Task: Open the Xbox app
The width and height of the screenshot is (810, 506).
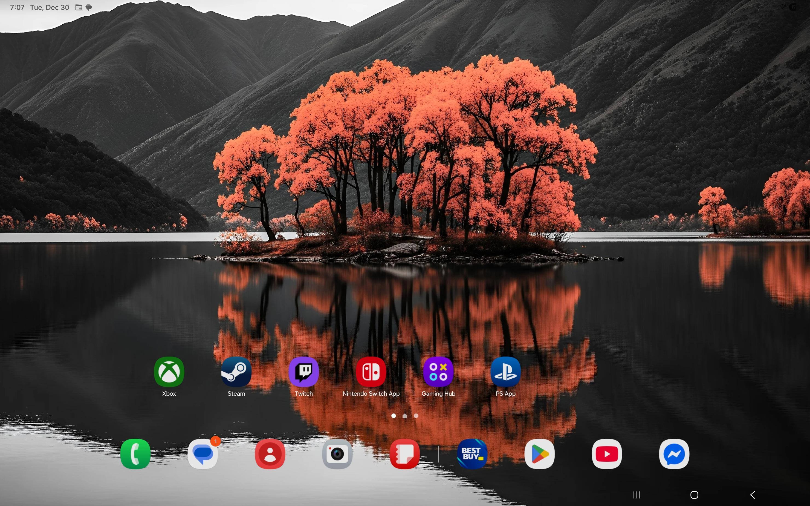Action: pyautogui.click(x=169, y=372)
